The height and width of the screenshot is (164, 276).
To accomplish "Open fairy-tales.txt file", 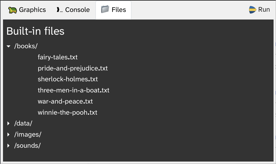I will click(58, 57).
